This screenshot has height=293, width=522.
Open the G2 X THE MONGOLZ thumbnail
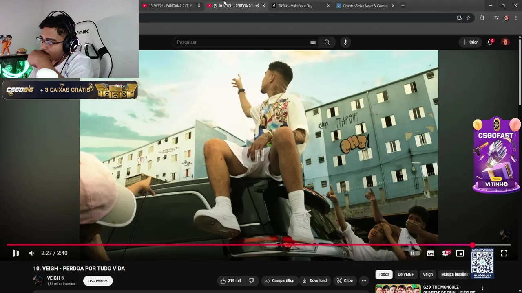[398, 289]
